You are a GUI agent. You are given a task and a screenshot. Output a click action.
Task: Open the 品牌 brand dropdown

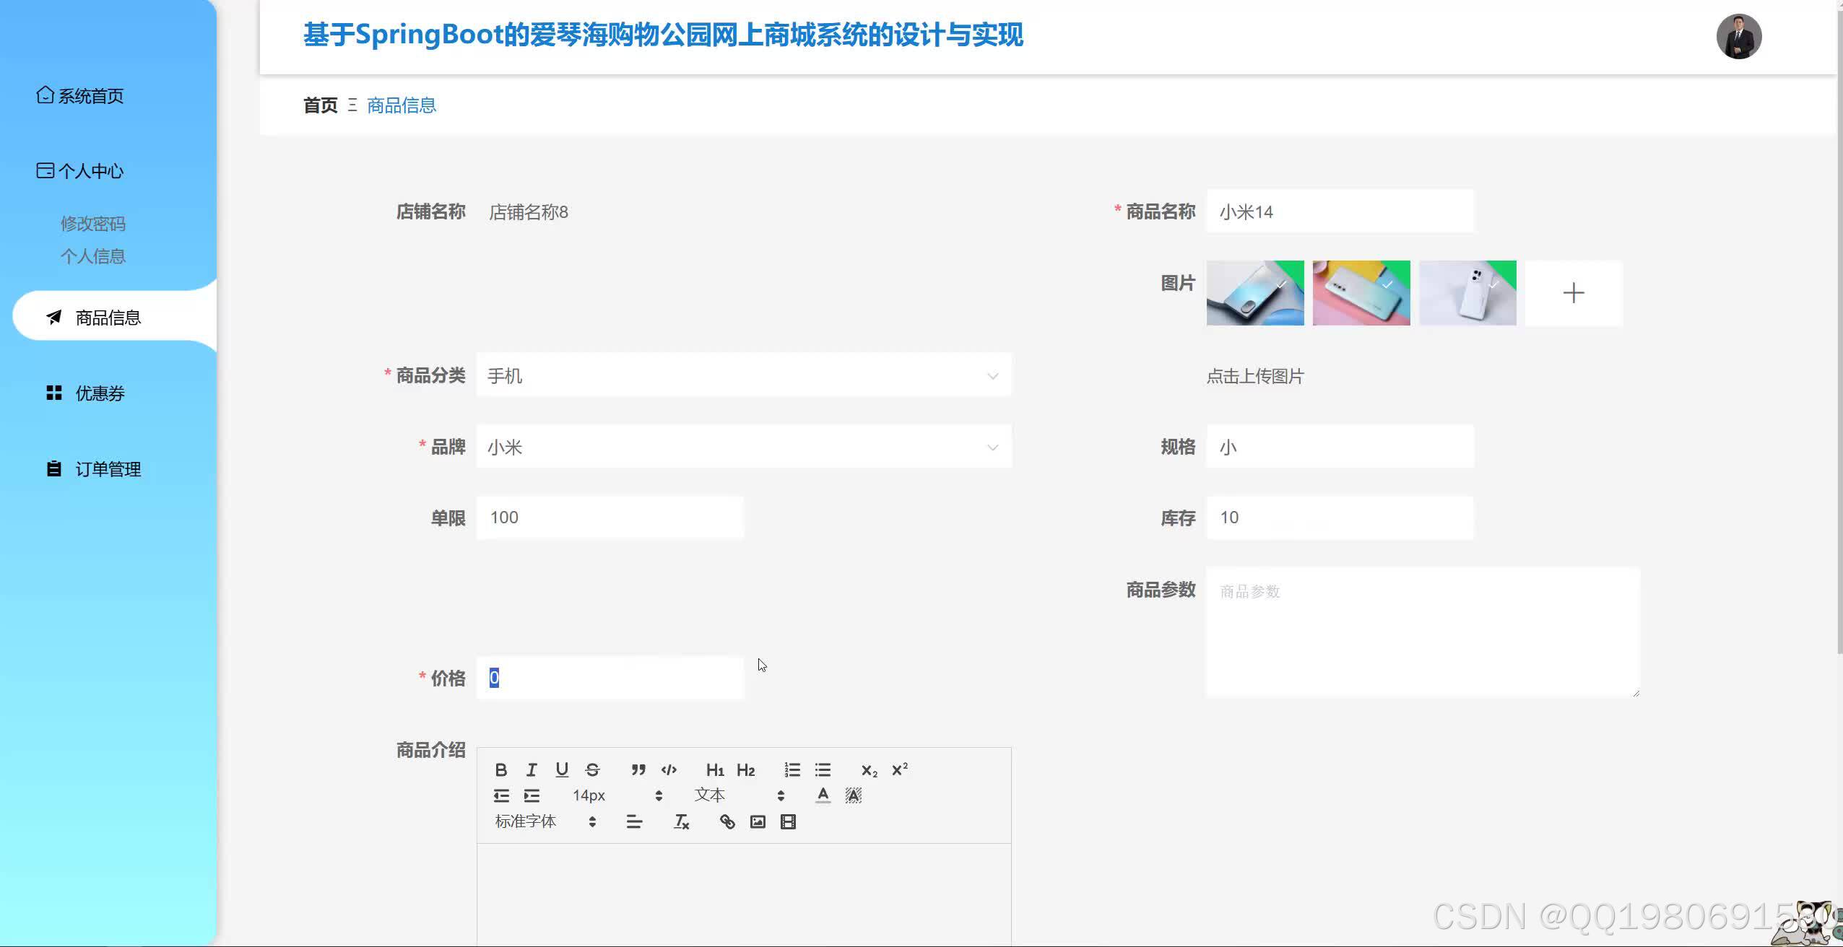click(744, 446)
